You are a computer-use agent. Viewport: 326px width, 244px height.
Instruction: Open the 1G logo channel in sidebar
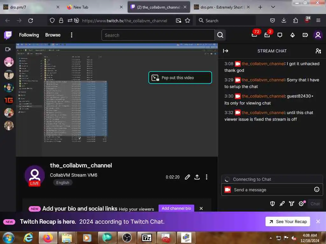click(x=9, y=100)
